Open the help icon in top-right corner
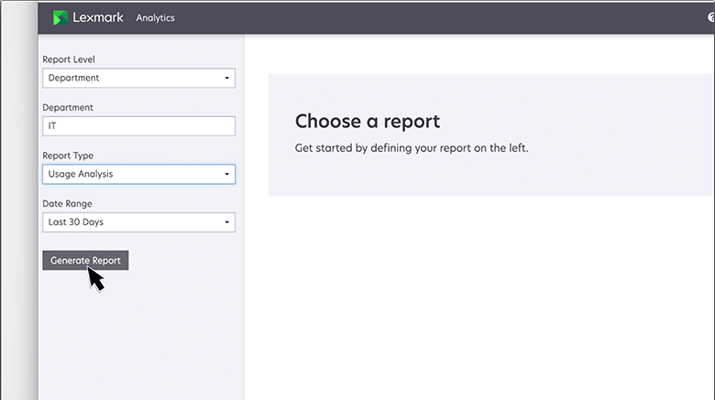This screenshot has height=400, width=715. [x=711, y=18]
